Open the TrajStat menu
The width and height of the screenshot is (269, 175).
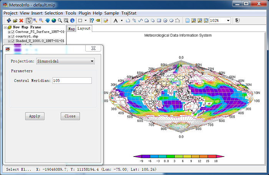pos(129,13)
